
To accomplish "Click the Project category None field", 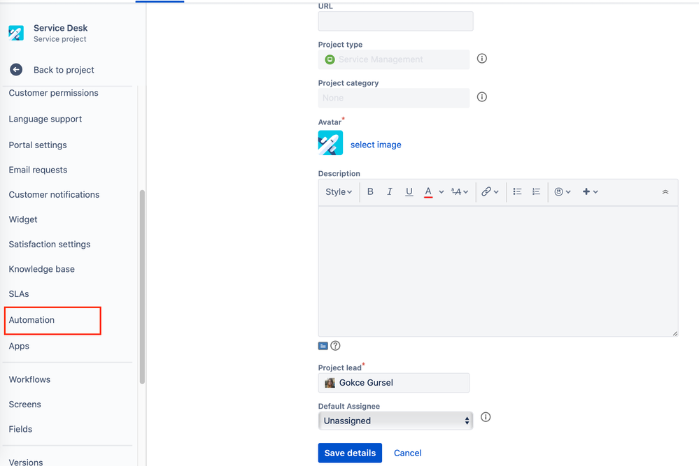I will [394, 98].
